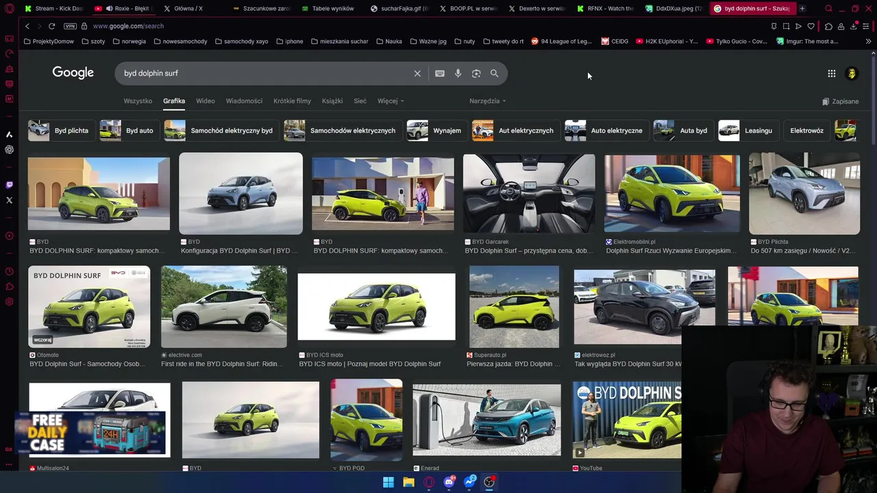The height and width of the screenshot is (493, 877).
Task: Open the Google apps grid
Action: 831,73
